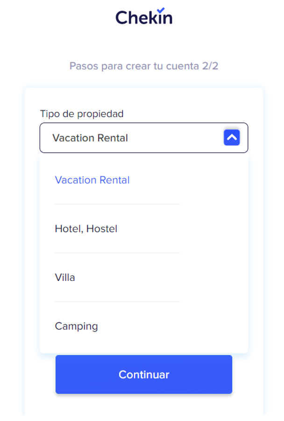Click the 2/2 step indicator
The width and height of the screenshot is (284, 421).
(210, 66)
